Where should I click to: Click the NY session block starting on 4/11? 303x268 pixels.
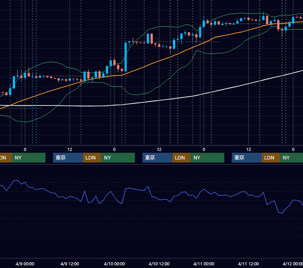click(x=291, y=158)
